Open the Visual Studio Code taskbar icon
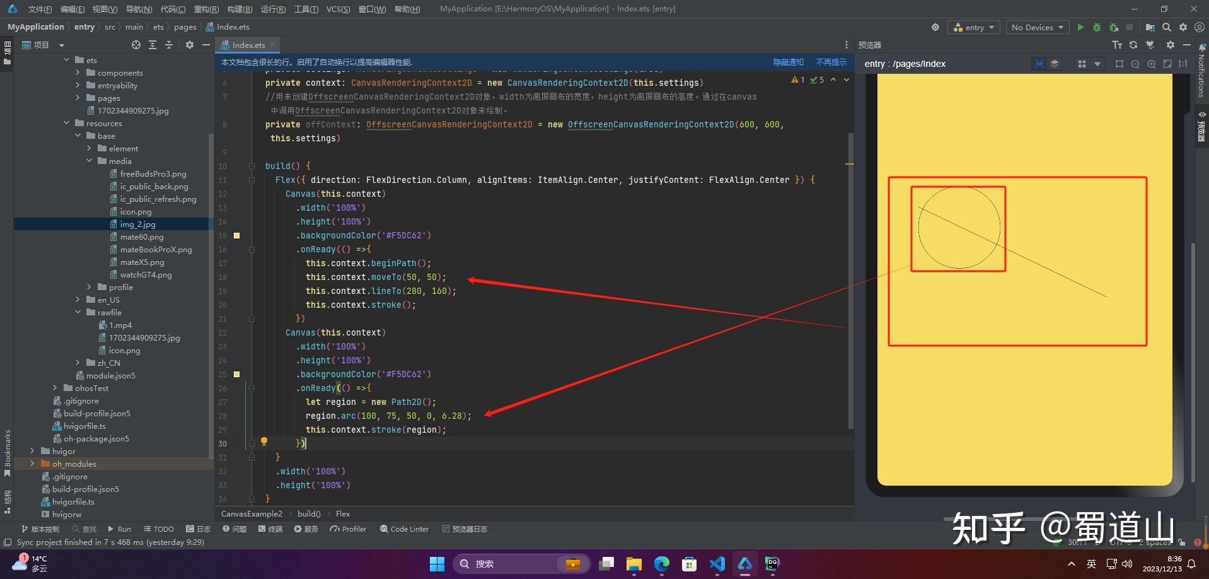The width and height of the screenshot is (1209, 579). pos(717,563)
